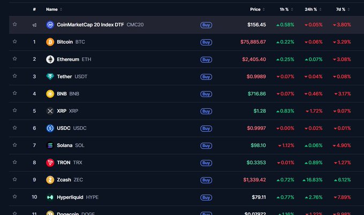Image resolution: width=364 pixels, height=215 pixels.
Task: Click the Ethereum coin logo
Action: pyautogui.click(x=50, y=59)
